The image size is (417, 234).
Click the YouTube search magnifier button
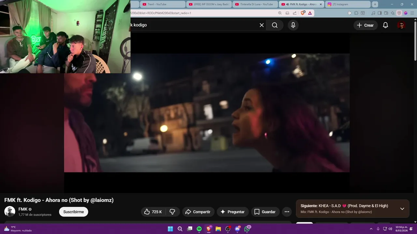pos(275,25)
